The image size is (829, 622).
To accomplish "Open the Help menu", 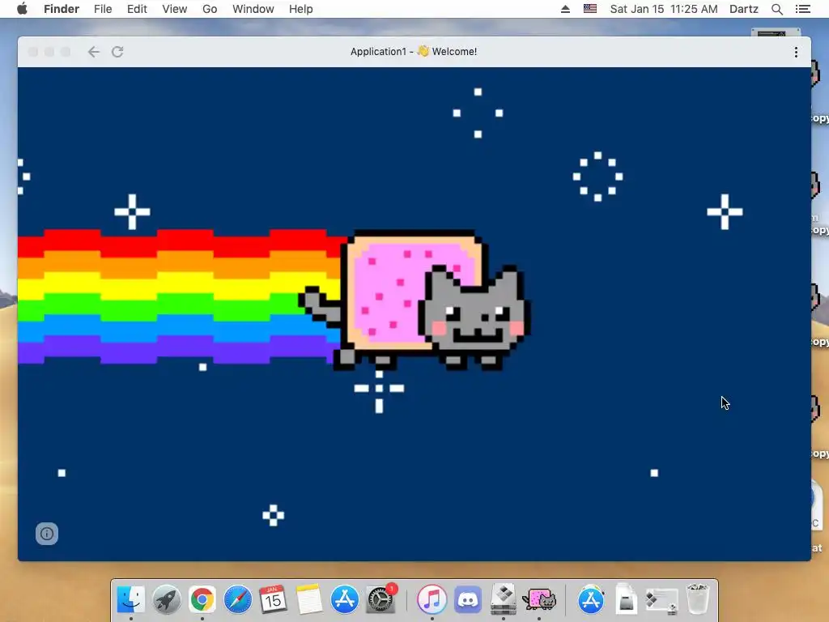I will 301,9.
